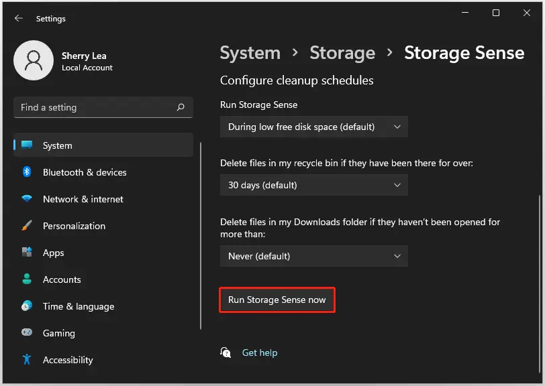Click the Gaming controller icon
The width and height of the screenshot is (545, 386).
click(27, 333)
